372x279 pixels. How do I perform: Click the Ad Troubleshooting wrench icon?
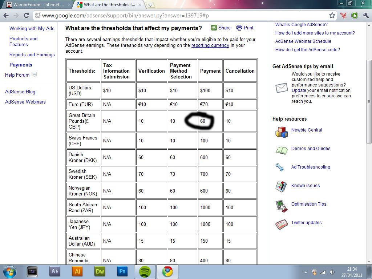pyautogui.click(x=279, y=167)
